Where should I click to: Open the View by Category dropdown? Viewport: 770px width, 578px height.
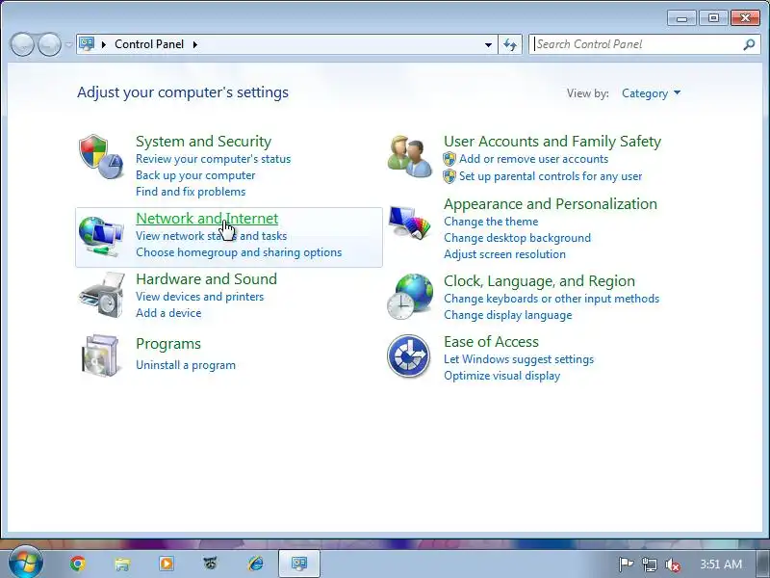(x=652, y=93)
